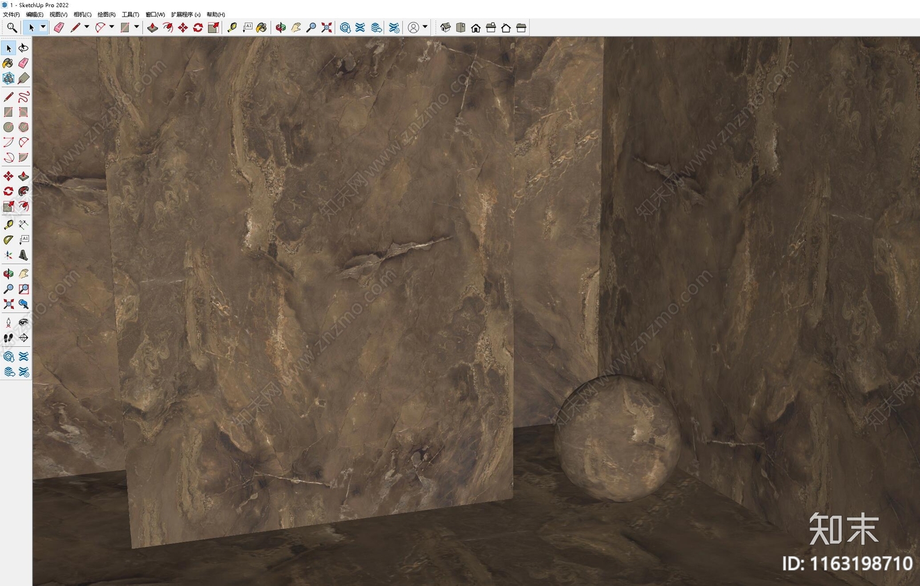920x586 pixels.
Task: Open the 工具(T) menu
Action: click(x=131, y=14)
